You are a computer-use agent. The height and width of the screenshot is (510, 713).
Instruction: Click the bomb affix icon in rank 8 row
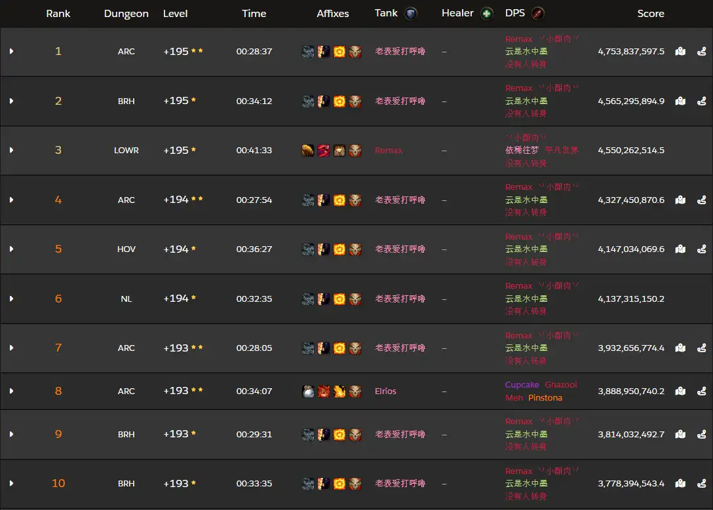click(x=307, y=392)
